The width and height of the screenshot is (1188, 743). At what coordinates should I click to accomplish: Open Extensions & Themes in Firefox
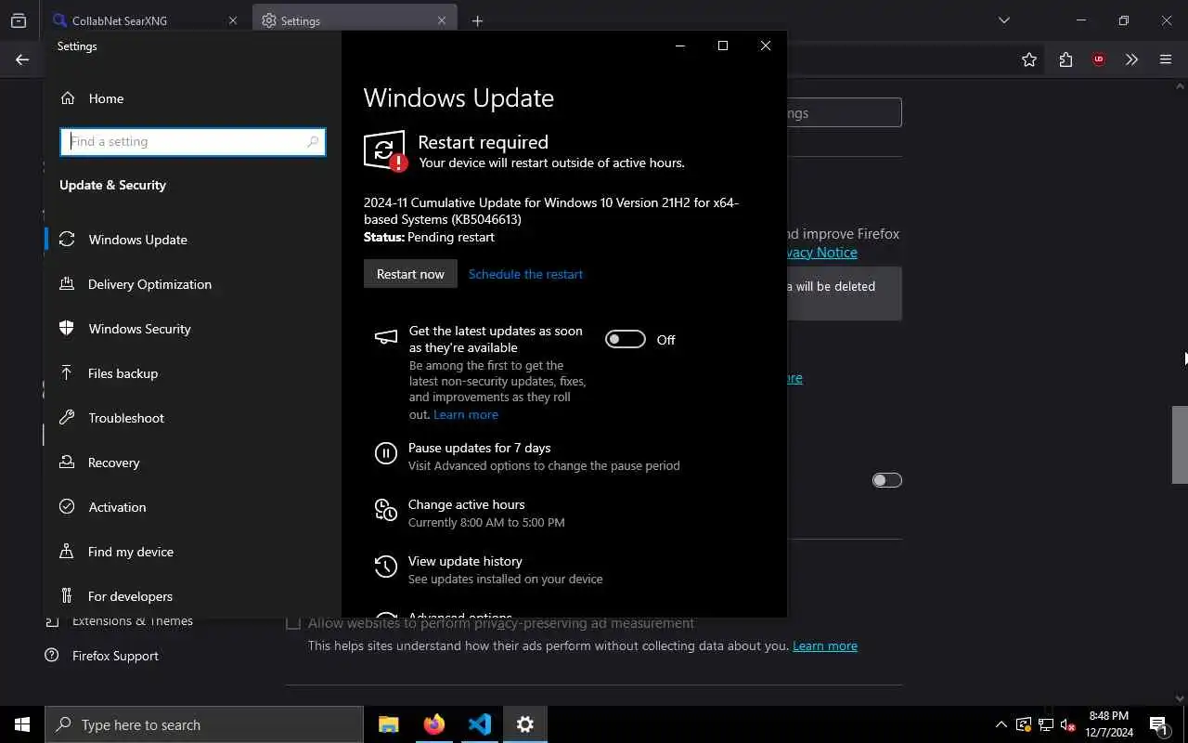133,621
